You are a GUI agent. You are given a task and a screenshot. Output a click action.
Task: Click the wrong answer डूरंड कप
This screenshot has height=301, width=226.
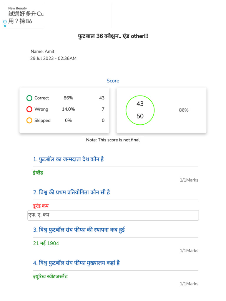click(41, 206)
